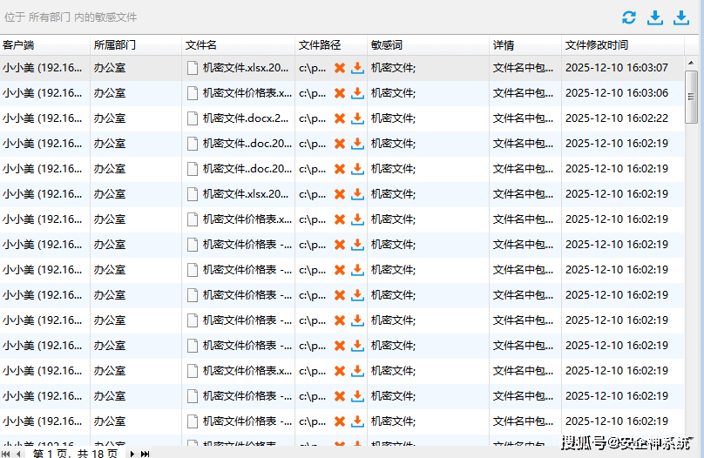704x458 pixels.
Task: Click client 小小美 in the 16:03:07 row
Action: point(42,68)
